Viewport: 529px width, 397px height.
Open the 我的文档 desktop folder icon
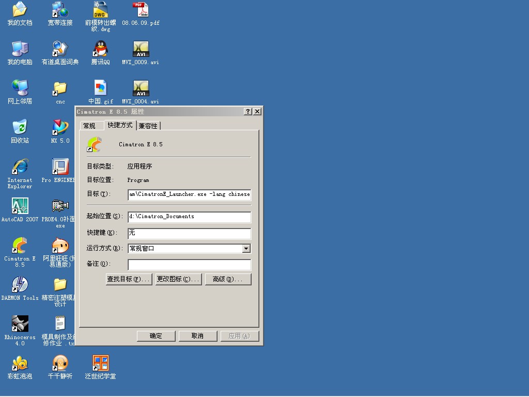tap(20, 9)
